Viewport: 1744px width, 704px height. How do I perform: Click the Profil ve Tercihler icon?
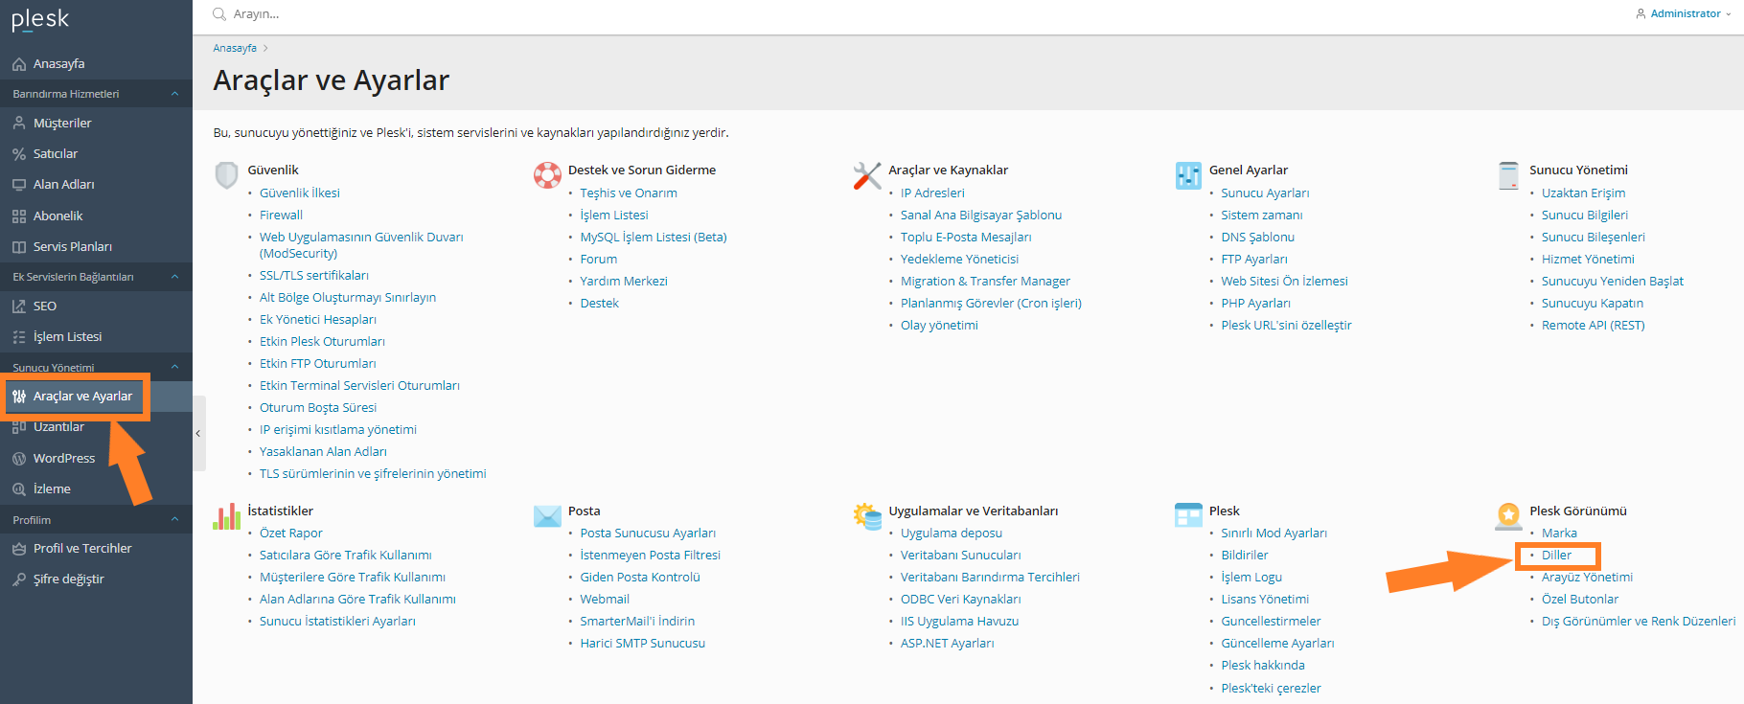click(19, 549)
